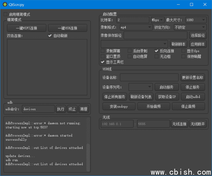Click 执行 to run adb command

(x=61, y=109)
